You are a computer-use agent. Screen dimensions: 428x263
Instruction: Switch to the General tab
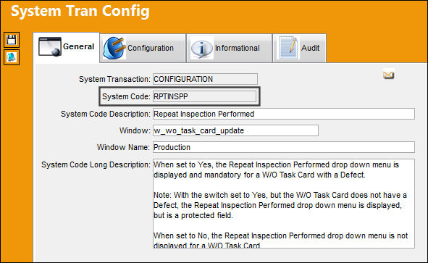pyautogui.click(x=67, y=47)
